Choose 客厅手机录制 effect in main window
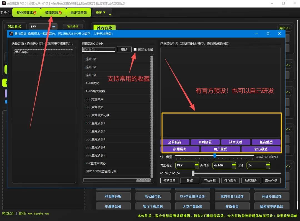The height and width of the screenshot is (221, 300). point(153,206)
